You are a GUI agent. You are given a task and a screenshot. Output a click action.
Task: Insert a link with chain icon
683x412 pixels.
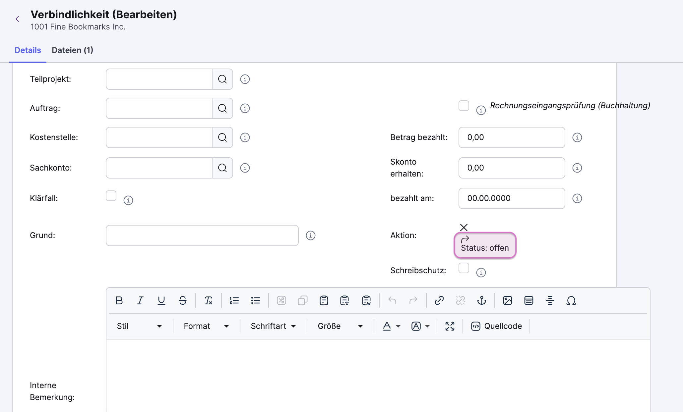[439, 300]
